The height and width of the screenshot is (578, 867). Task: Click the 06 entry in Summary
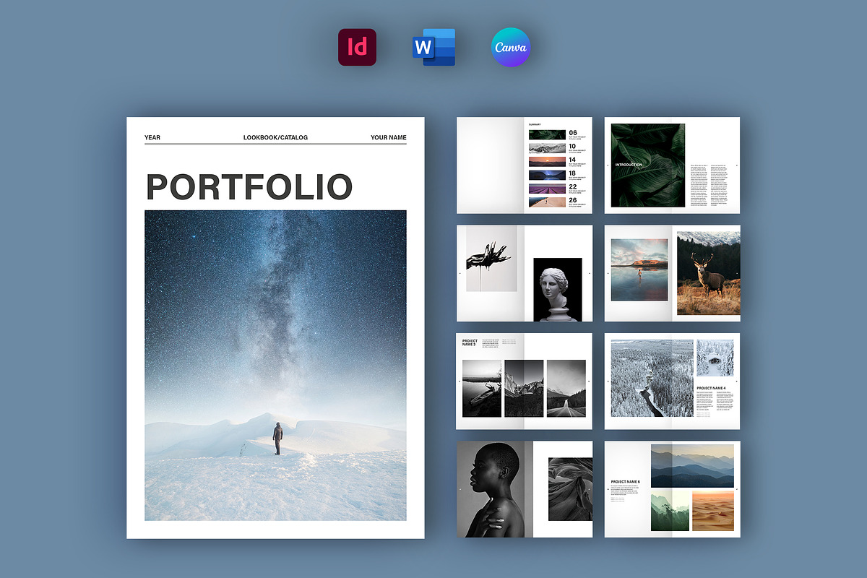573,133
